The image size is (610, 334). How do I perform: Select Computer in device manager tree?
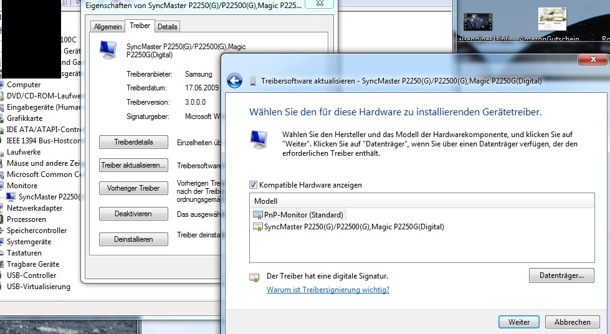click(24, 85)
